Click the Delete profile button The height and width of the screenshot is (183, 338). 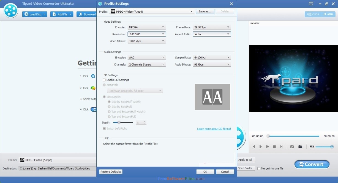pyautogui.click(x=225, y=12)
